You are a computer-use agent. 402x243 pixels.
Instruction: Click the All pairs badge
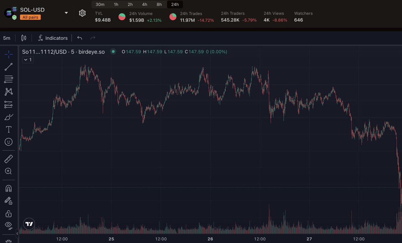[x=30, y=17]
